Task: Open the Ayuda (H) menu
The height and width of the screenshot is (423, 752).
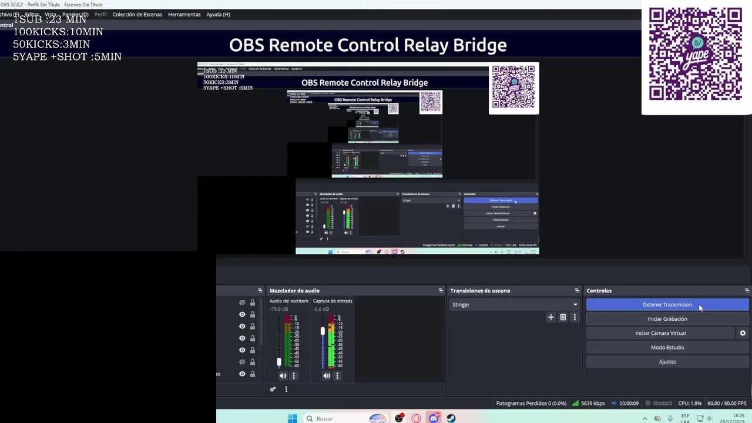Action: click(x=218, y=14)
